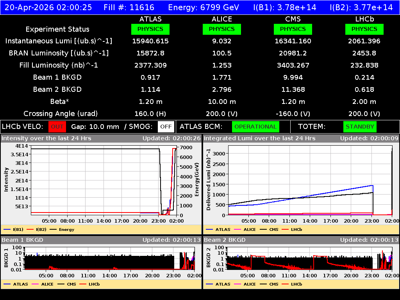Click the ATLAS PHYSICS status indicator

coord(150,29)
